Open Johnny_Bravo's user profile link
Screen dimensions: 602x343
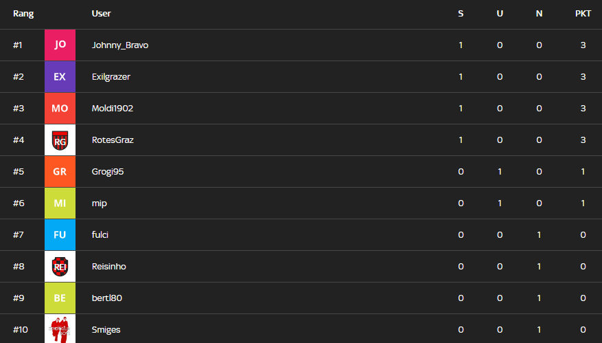(120, 45)
